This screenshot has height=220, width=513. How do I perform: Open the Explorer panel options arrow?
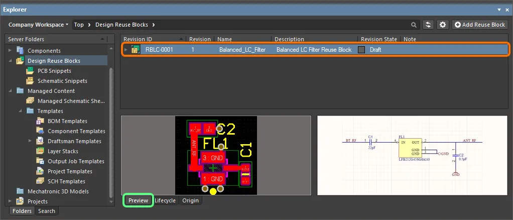499,10
